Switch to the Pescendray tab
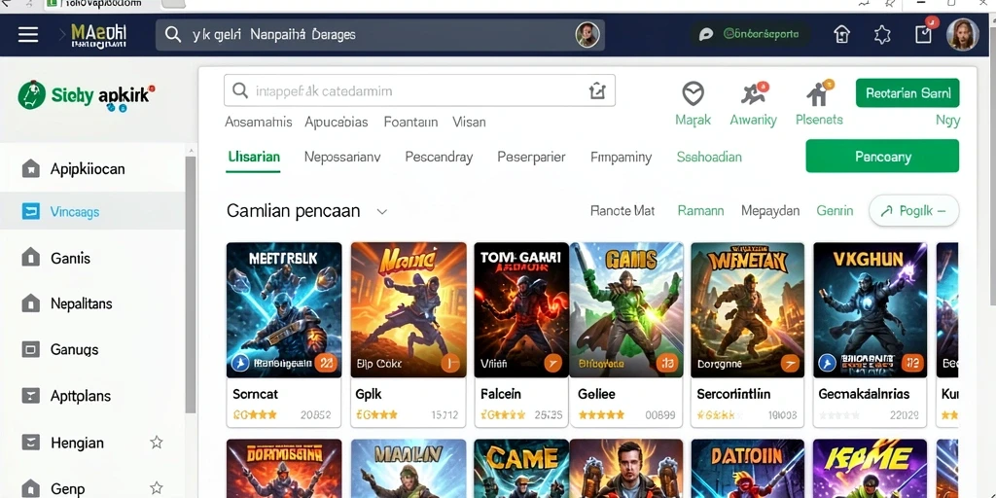This screenshot has height=498, width=996. (x=439, y=157)
